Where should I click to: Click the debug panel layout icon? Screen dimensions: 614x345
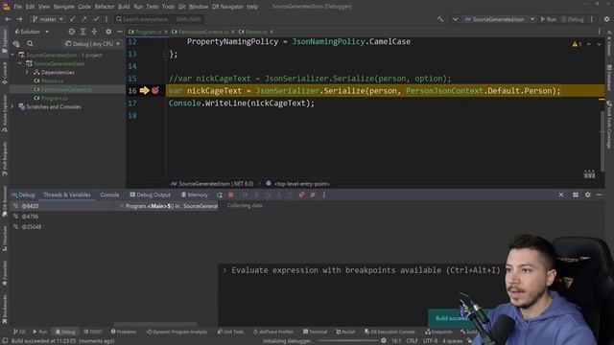(x=576, y=195)
